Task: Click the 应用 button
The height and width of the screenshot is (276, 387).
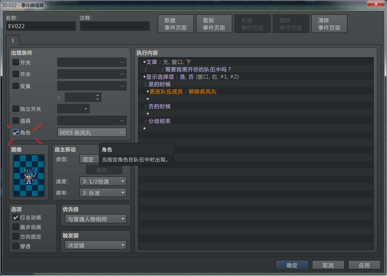Action: 364,265
